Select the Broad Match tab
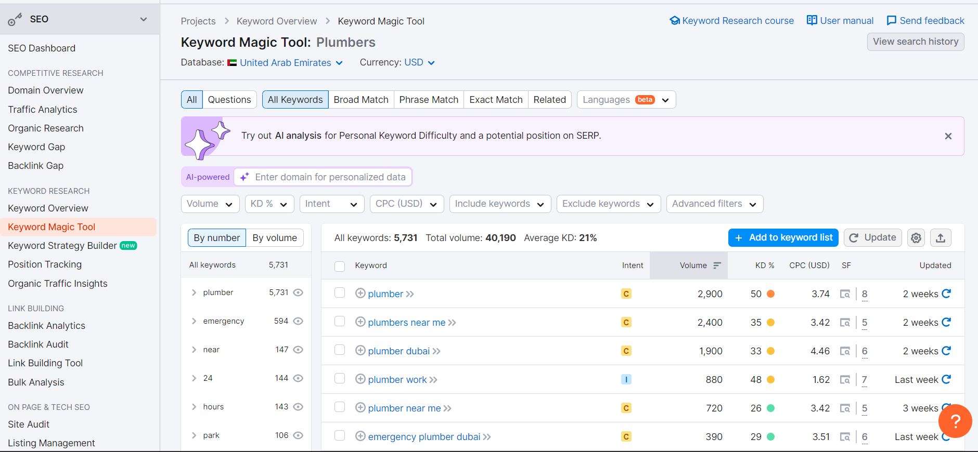The width and height of the screenshot is (978, 452). (x=361, y=100)
